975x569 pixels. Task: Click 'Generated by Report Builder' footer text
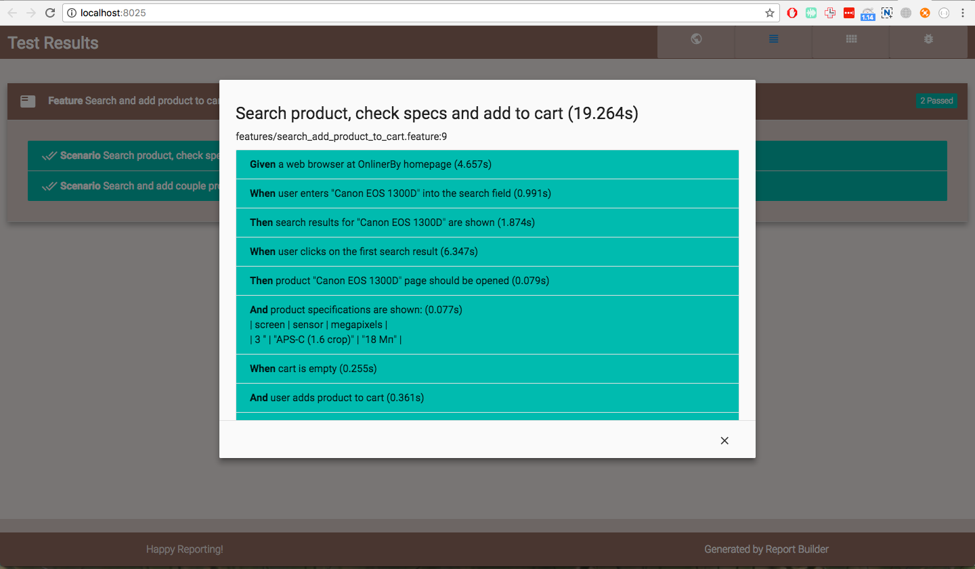(766, 549)
